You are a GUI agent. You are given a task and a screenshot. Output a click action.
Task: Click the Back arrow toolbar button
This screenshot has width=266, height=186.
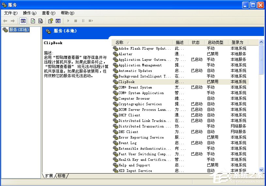[x=5, y=21]
